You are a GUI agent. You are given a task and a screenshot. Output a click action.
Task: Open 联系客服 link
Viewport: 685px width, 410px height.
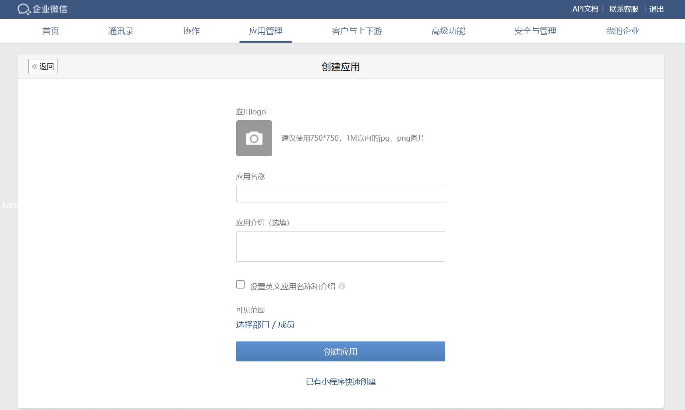[x=624, y=9]
